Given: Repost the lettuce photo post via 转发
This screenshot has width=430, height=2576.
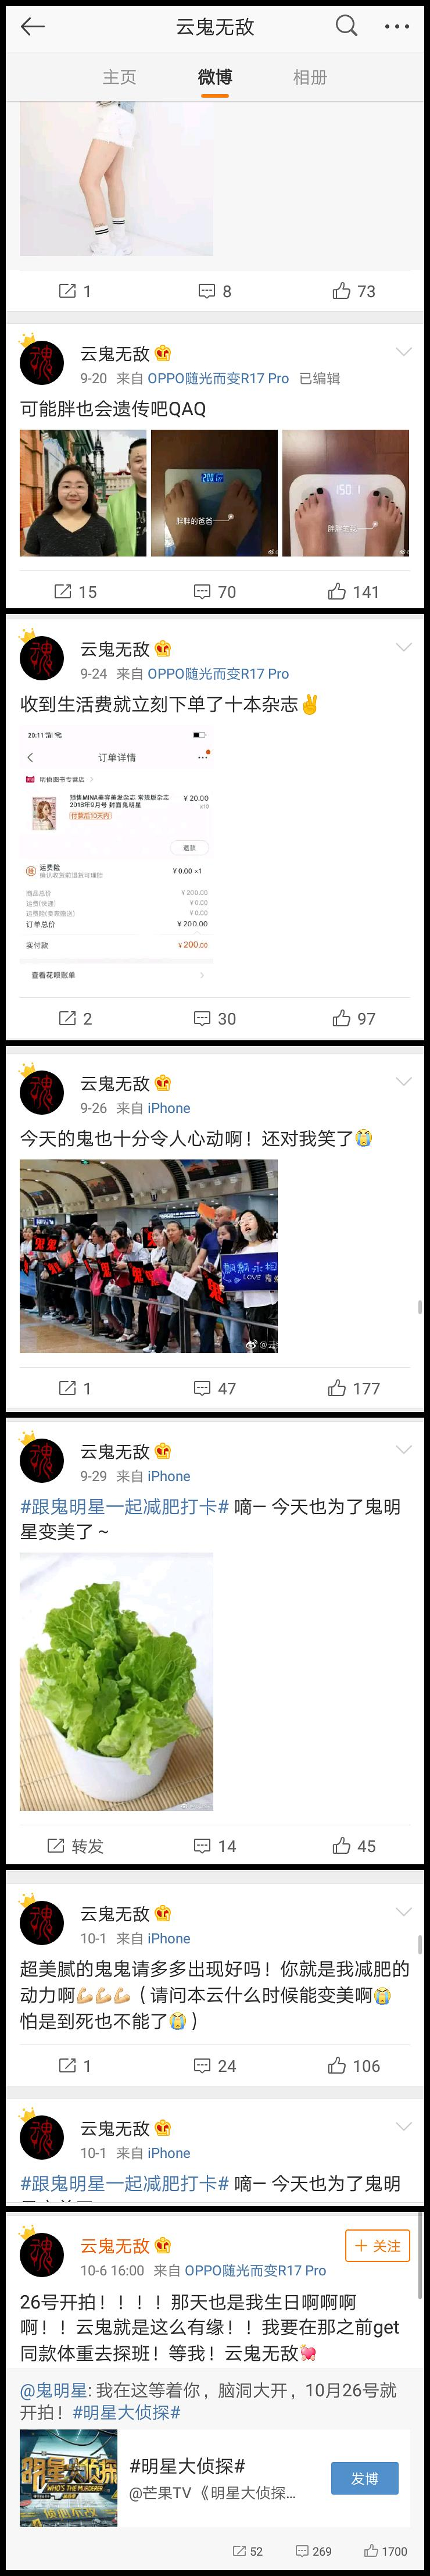Looking at the screenshot, I should click(x=75, y=1846).
